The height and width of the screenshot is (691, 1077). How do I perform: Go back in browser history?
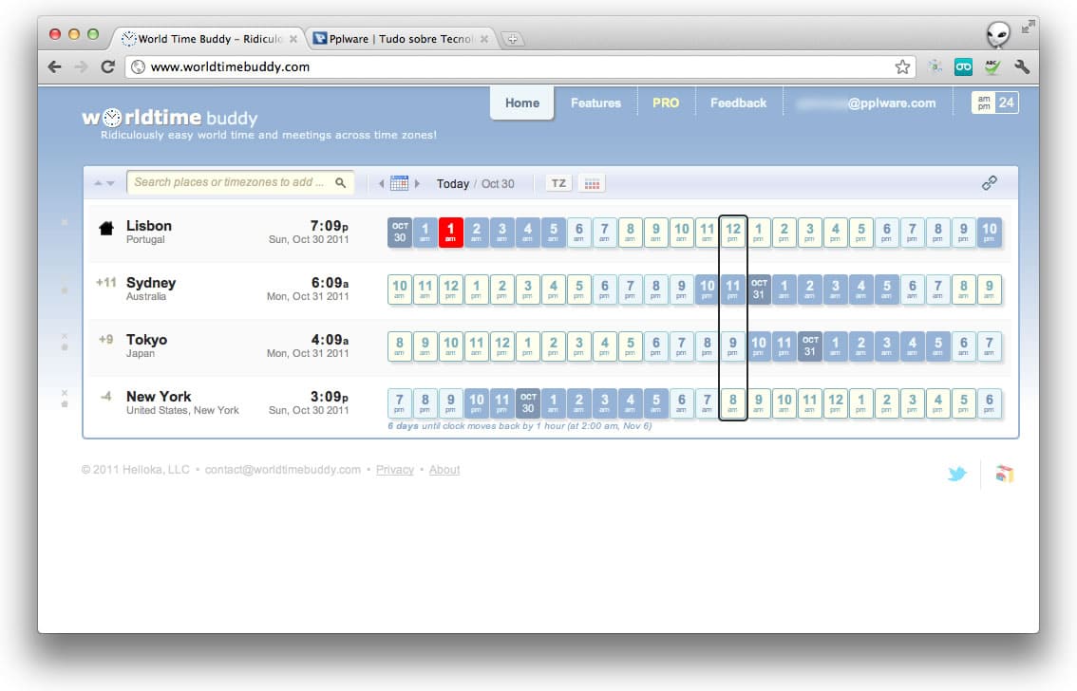click(x=55, y=66)
